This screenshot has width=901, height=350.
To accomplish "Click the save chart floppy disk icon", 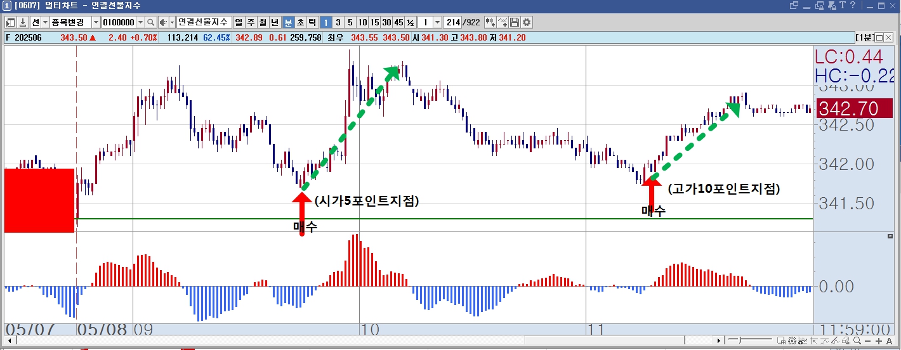I will click(515, 22).
